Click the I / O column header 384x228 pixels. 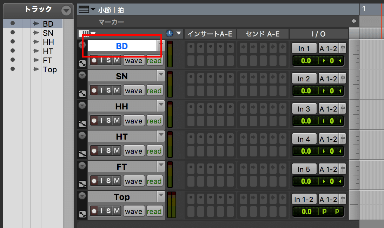pos(319,34)
